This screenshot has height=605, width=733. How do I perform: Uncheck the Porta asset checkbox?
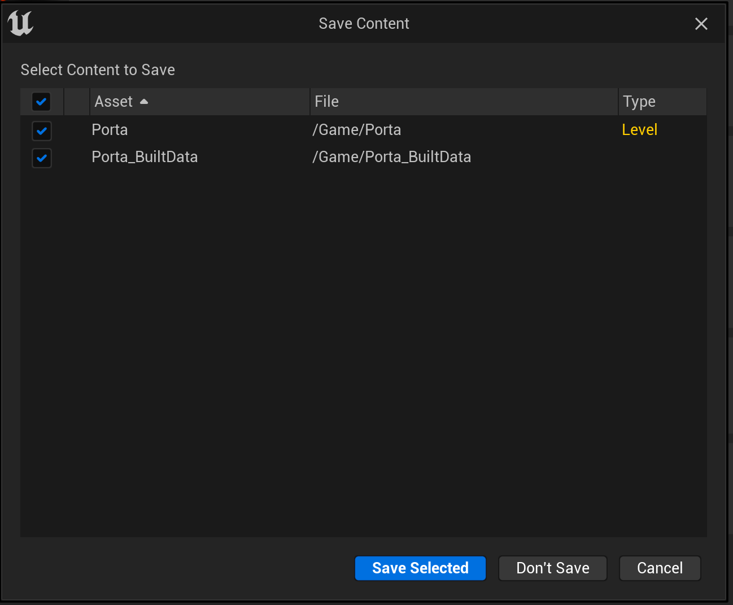pyautogui.click(x=42, y=130)
